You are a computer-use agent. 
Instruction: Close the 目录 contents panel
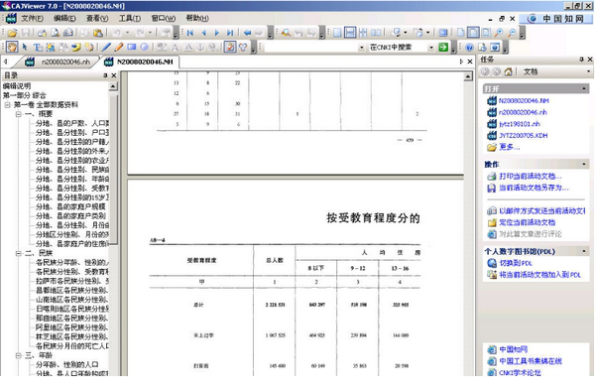point(113,75)
